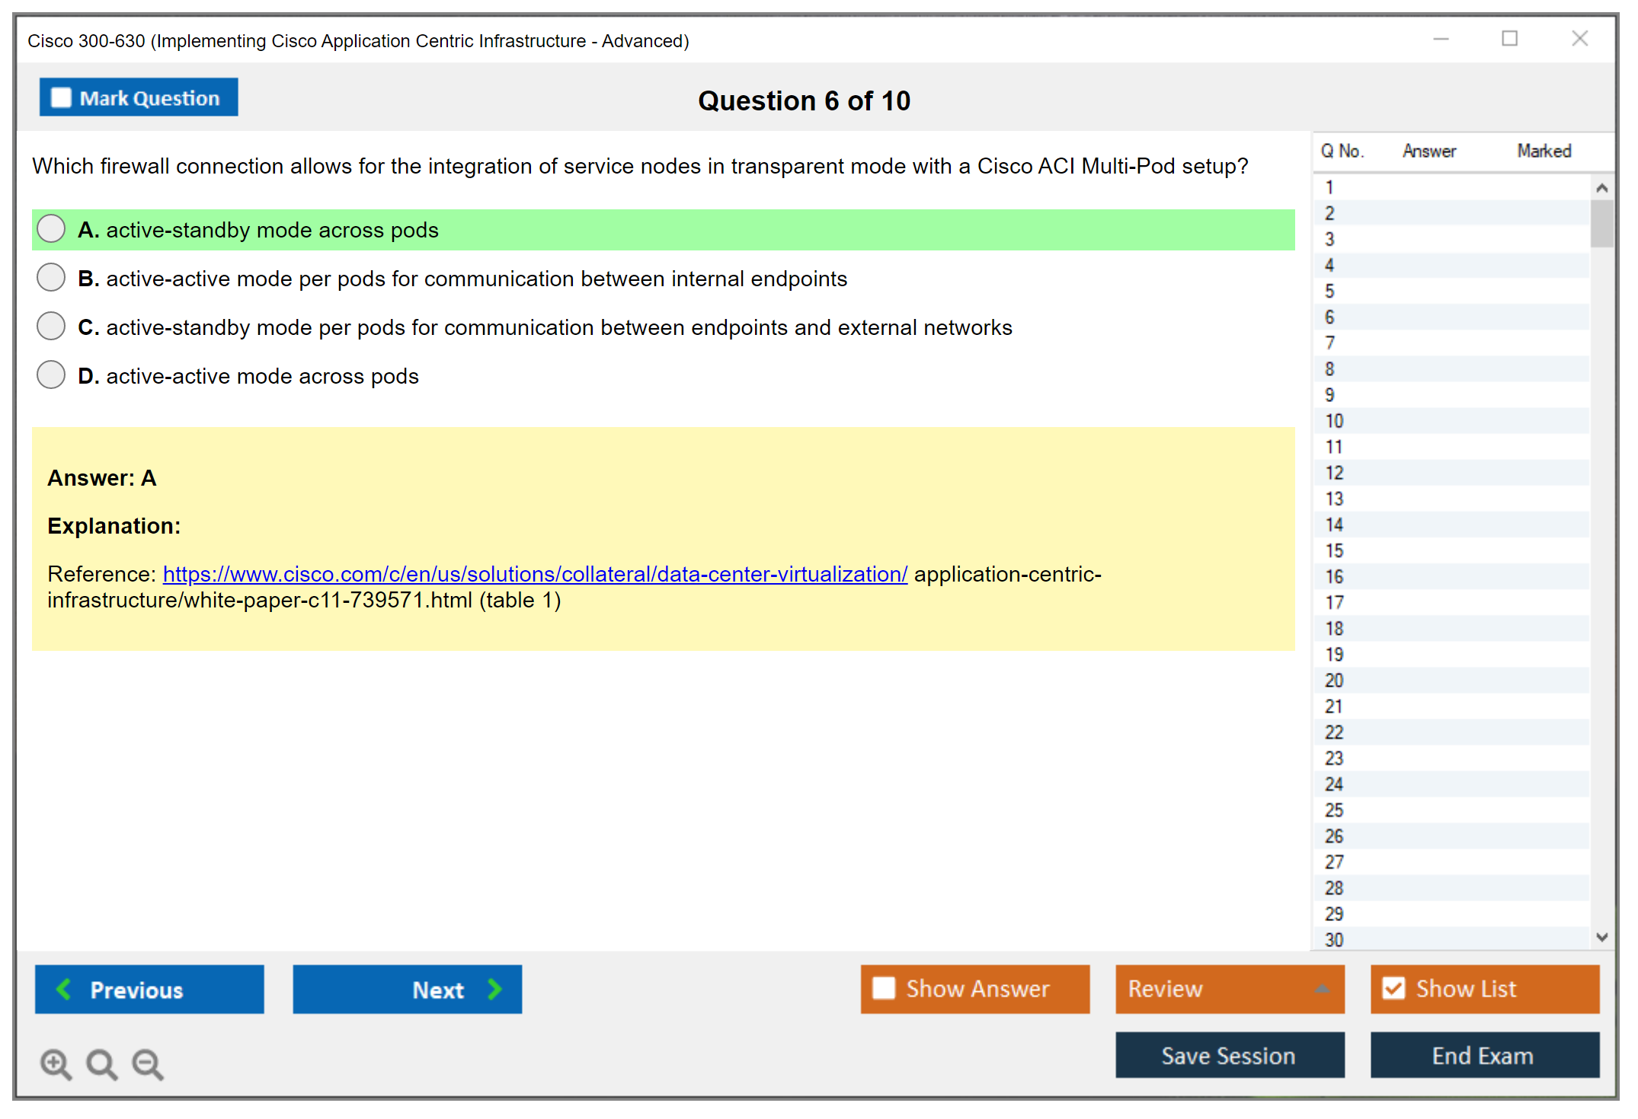This screenshot has width=1638, height=1119.
Task: Uncheck the Show List checkbox
Action: pos(1393,988)
